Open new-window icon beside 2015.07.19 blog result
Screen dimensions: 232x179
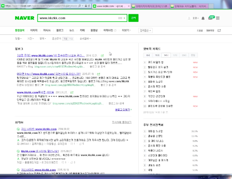click(x=99, y=74)
